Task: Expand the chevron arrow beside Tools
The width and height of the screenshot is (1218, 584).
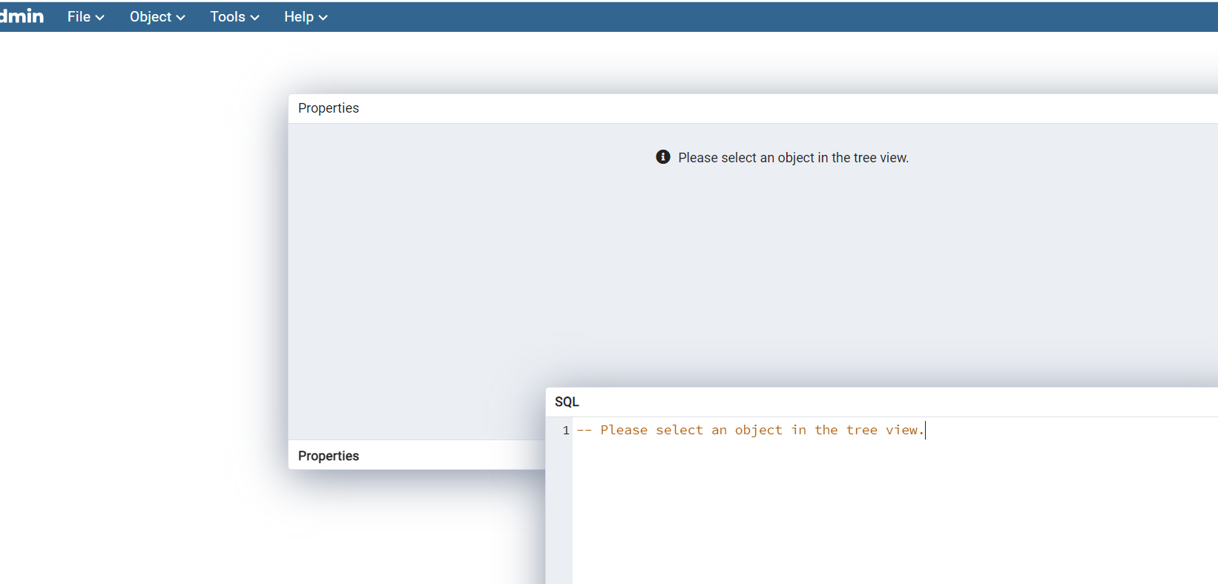Action: pyautogui.click(x=255, y=18)
